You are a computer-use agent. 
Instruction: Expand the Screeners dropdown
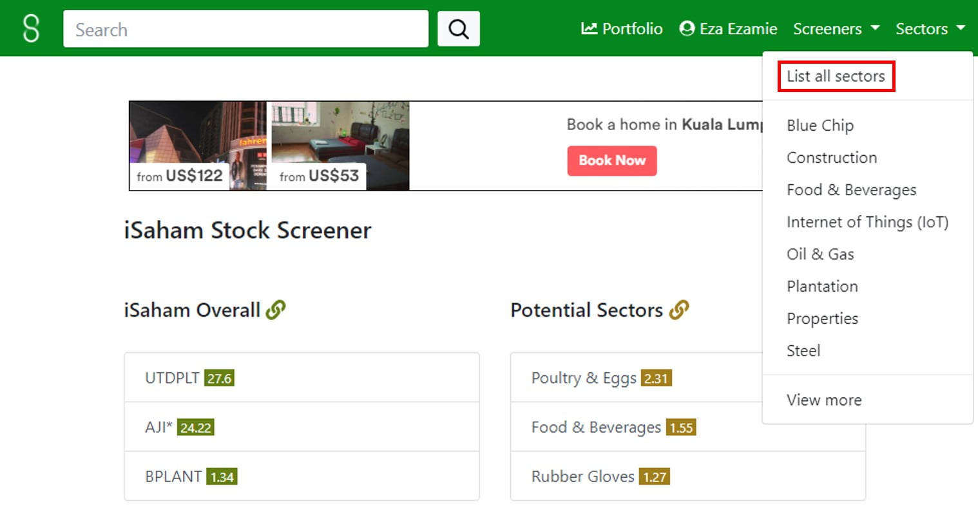pos(836,29)
